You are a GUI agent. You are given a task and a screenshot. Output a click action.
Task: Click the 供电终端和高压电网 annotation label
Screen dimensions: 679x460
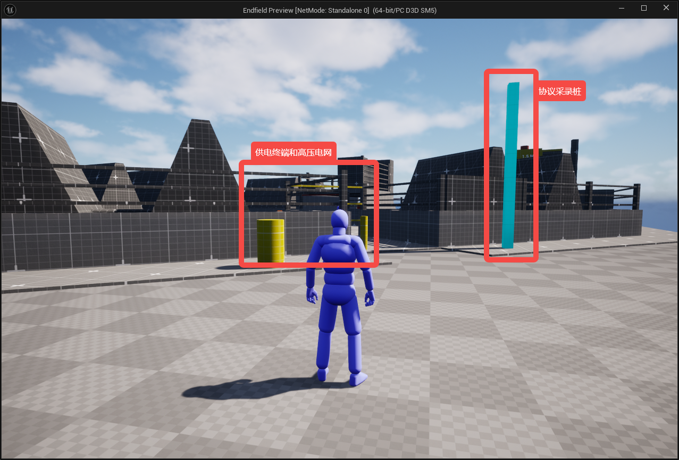click(294, 152)
